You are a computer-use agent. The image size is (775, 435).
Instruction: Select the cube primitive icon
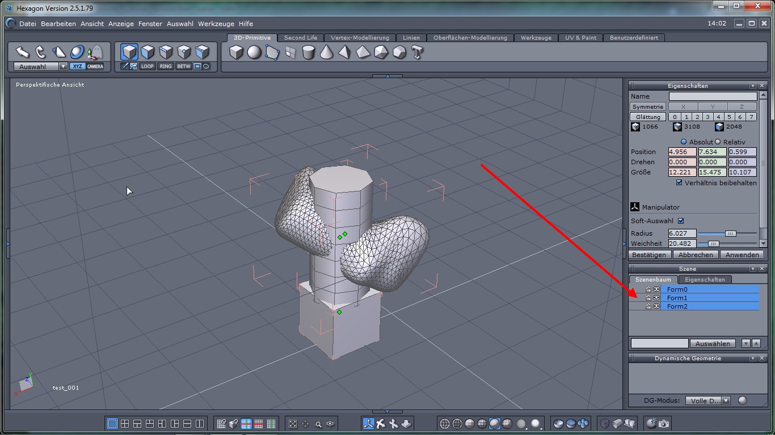pos(236,53)
